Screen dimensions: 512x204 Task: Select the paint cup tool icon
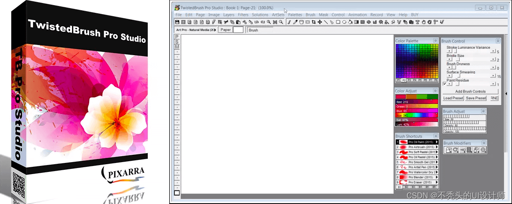point(301,22)
